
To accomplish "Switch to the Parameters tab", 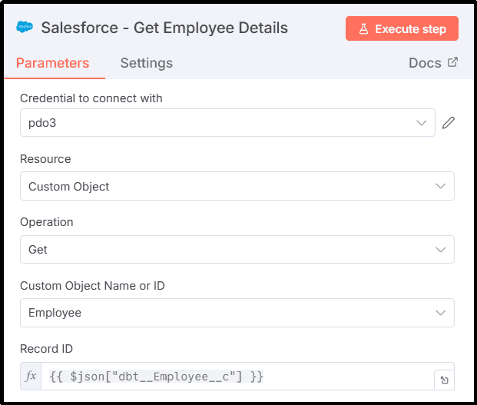I will [52, 63].
